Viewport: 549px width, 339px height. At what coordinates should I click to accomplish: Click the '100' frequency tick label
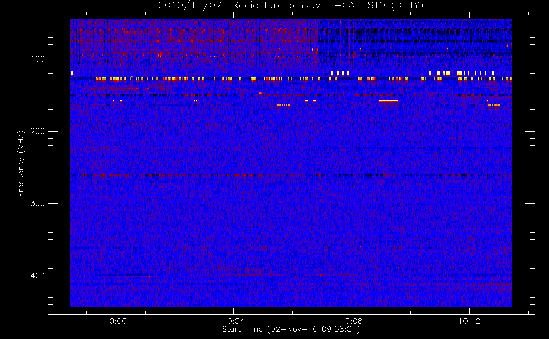38,59
